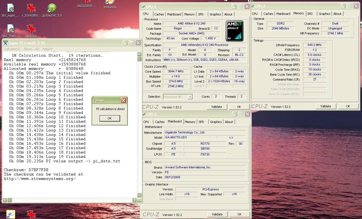
Task: Click the BIOS date 08/12/2009 field
Action: pyautogui.click(x=205, y=177)
